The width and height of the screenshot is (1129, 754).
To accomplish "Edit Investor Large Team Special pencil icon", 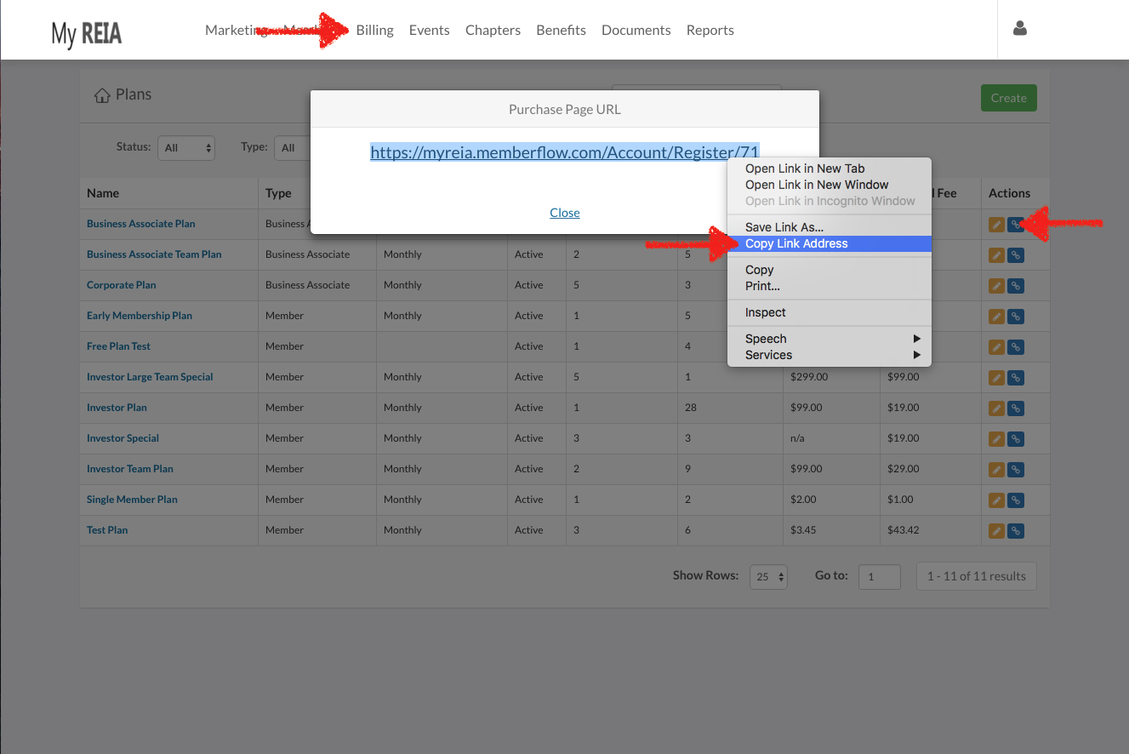I will (996, 378).
